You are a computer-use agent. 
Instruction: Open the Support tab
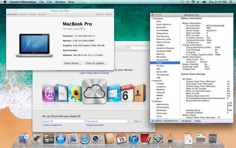[x=100, y=14]
